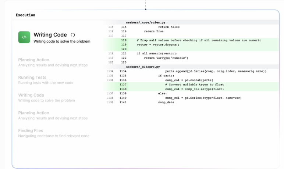
Task: Select the active Writing Code step title
Action: click(50, 35)
